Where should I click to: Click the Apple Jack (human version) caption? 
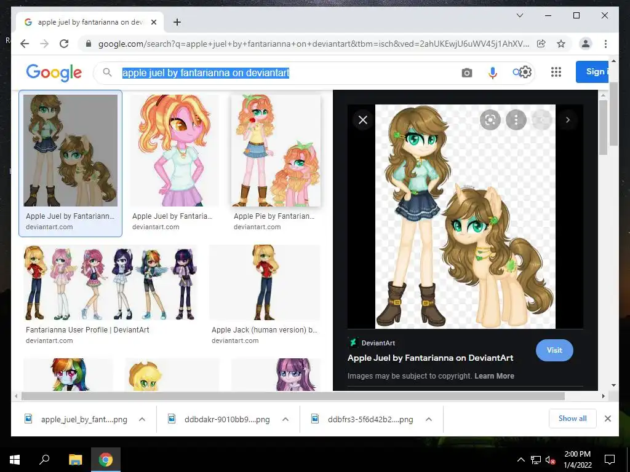pos(265,330)
